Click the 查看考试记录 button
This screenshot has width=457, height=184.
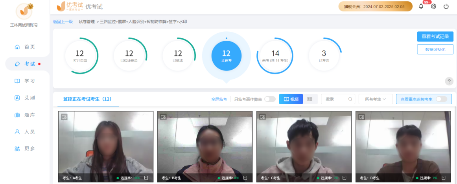coord(435,36)
